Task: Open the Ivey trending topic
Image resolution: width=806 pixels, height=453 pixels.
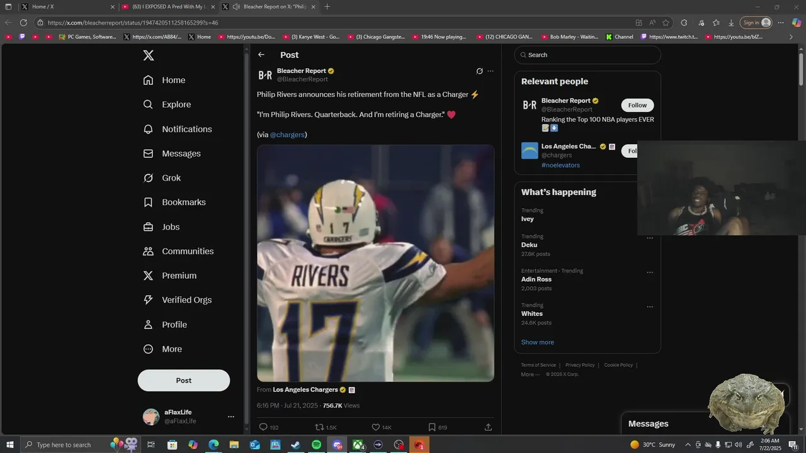Action: tap(528, 219)
